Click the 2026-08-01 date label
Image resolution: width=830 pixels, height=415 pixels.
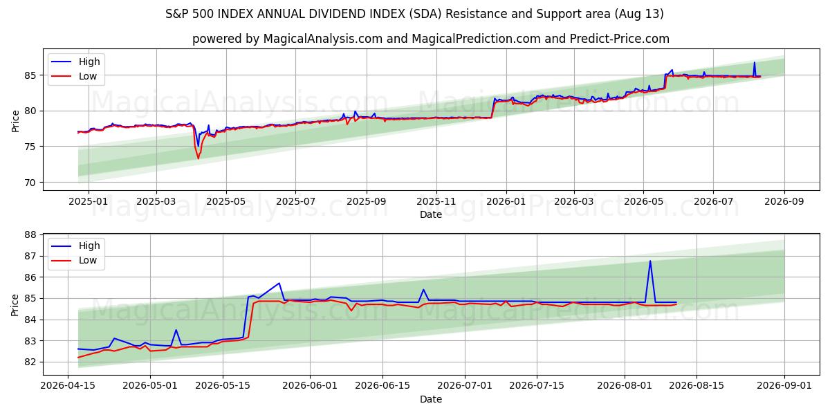(625, 385)
